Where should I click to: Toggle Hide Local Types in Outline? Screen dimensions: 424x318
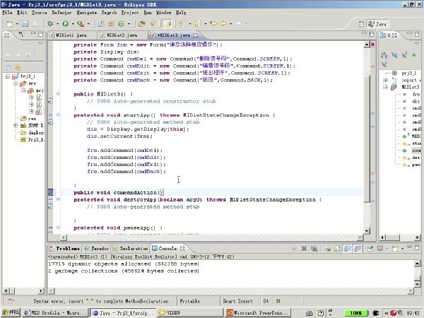click(x=384, y=64)
